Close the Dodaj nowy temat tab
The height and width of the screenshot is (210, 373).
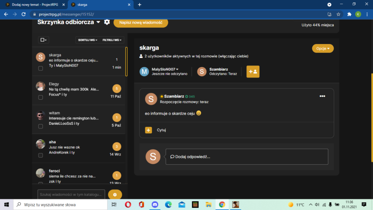pyautogui.click(x=63, y=4)
